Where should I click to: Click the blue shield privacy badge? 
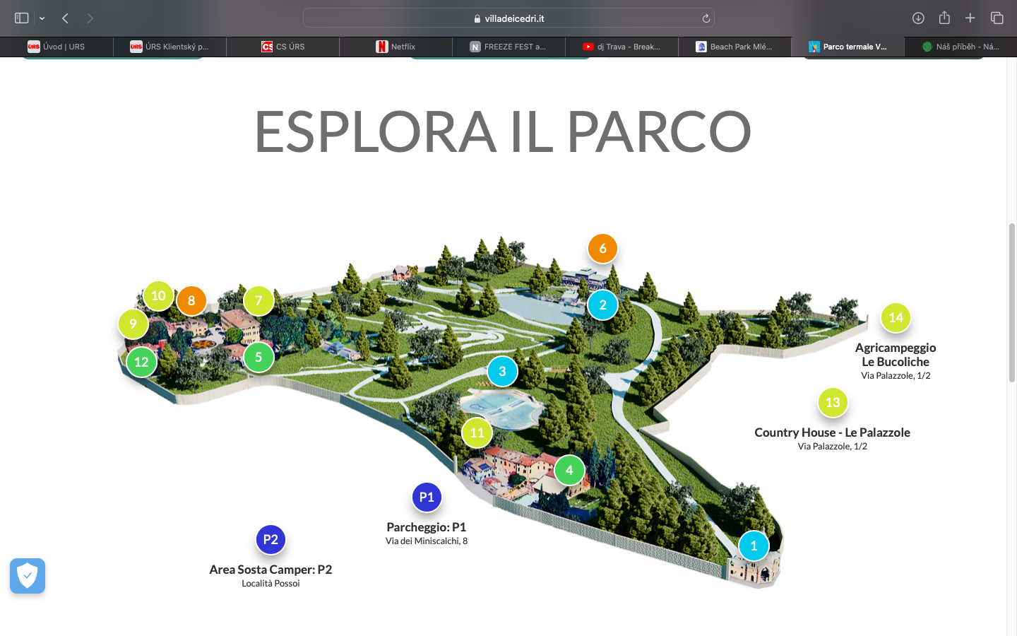click(x=28, y=576)
